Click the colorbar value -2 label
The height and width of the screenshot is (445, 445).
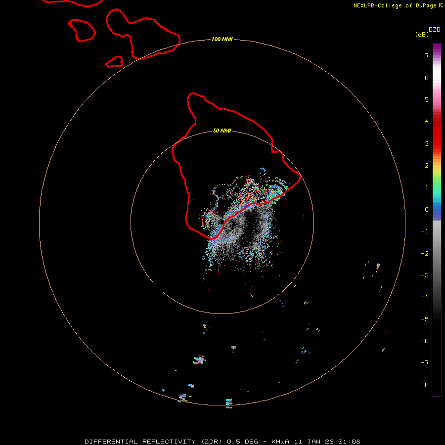425,254
